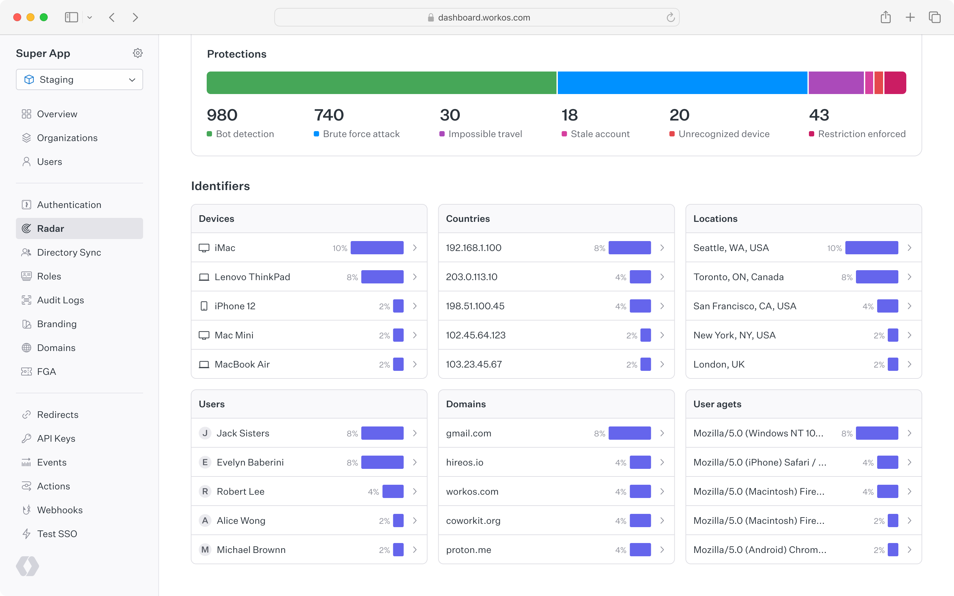Open Organizations page from sidebar

(67, 138)
